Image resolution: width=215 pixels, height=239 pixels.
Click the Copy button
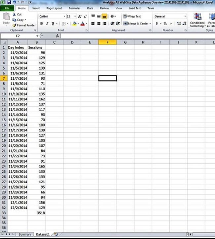point(18,20)
